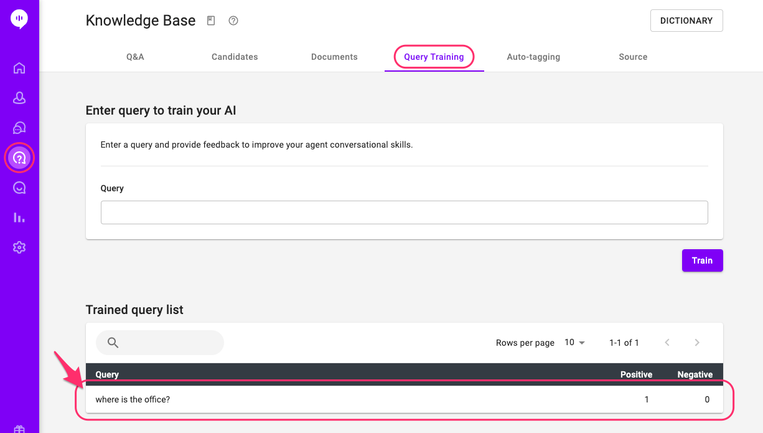Open the Rows per page dropdown

575,343
